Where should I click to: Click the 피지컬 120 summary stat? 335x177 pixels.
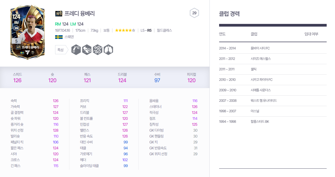point(191,78)
